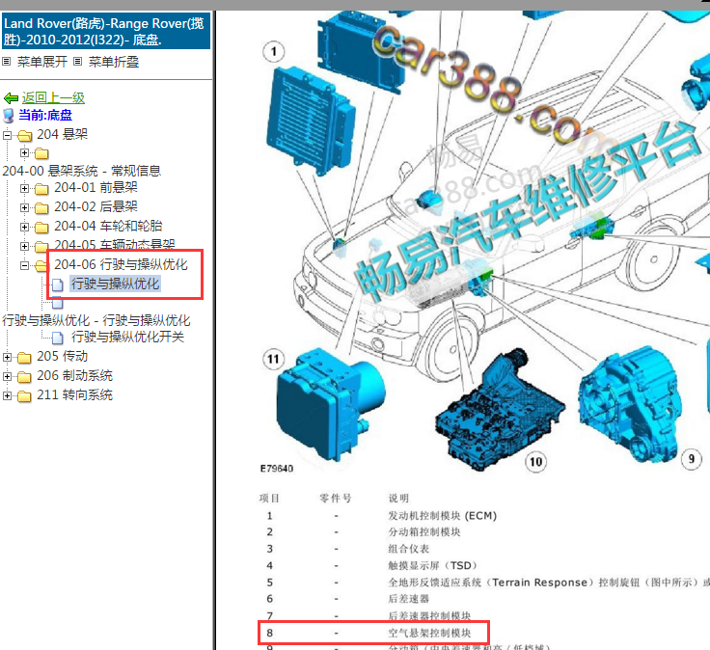Click the 项目 column header
Image resolution: width=710 pixels, height=650 pixels.
click(269, 499)
